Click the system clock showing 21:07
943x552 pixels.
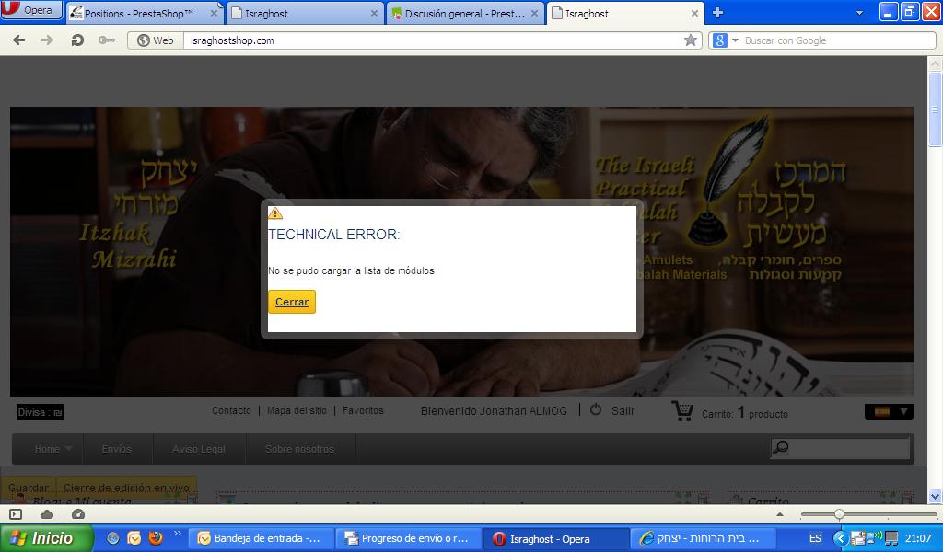click(918, 538)
